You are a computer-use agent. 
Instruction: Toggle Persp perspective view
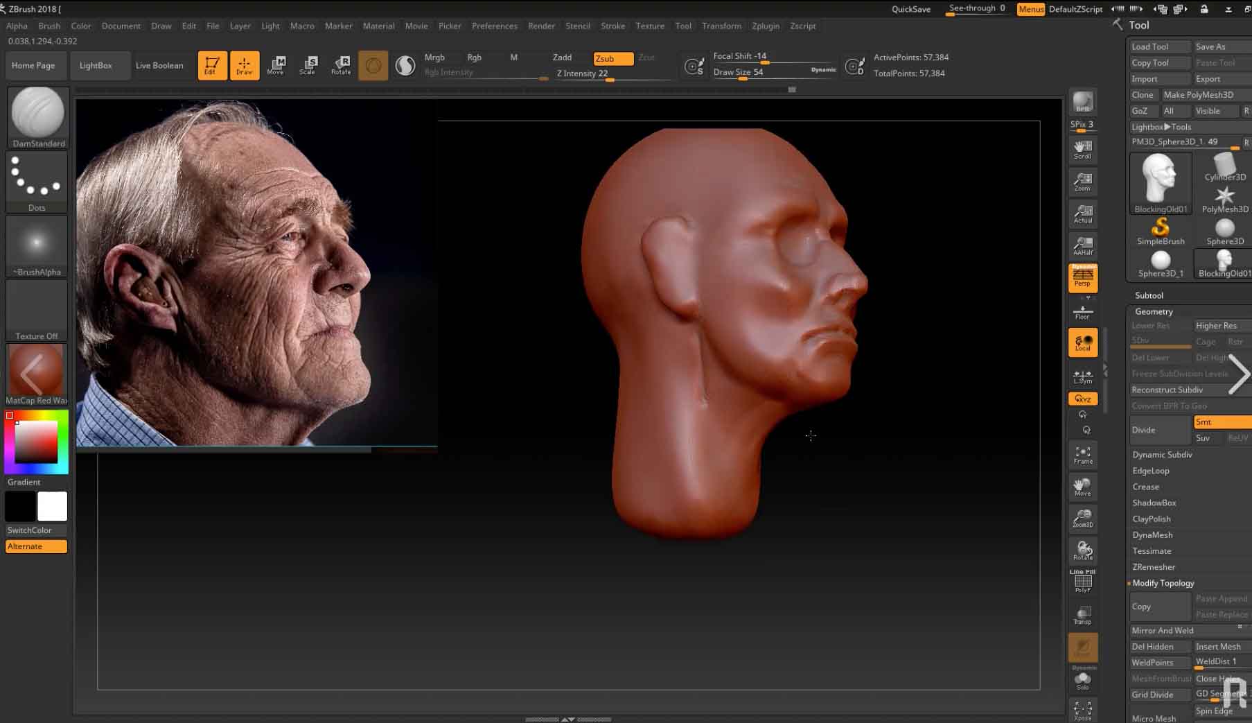click(1083, 277)
